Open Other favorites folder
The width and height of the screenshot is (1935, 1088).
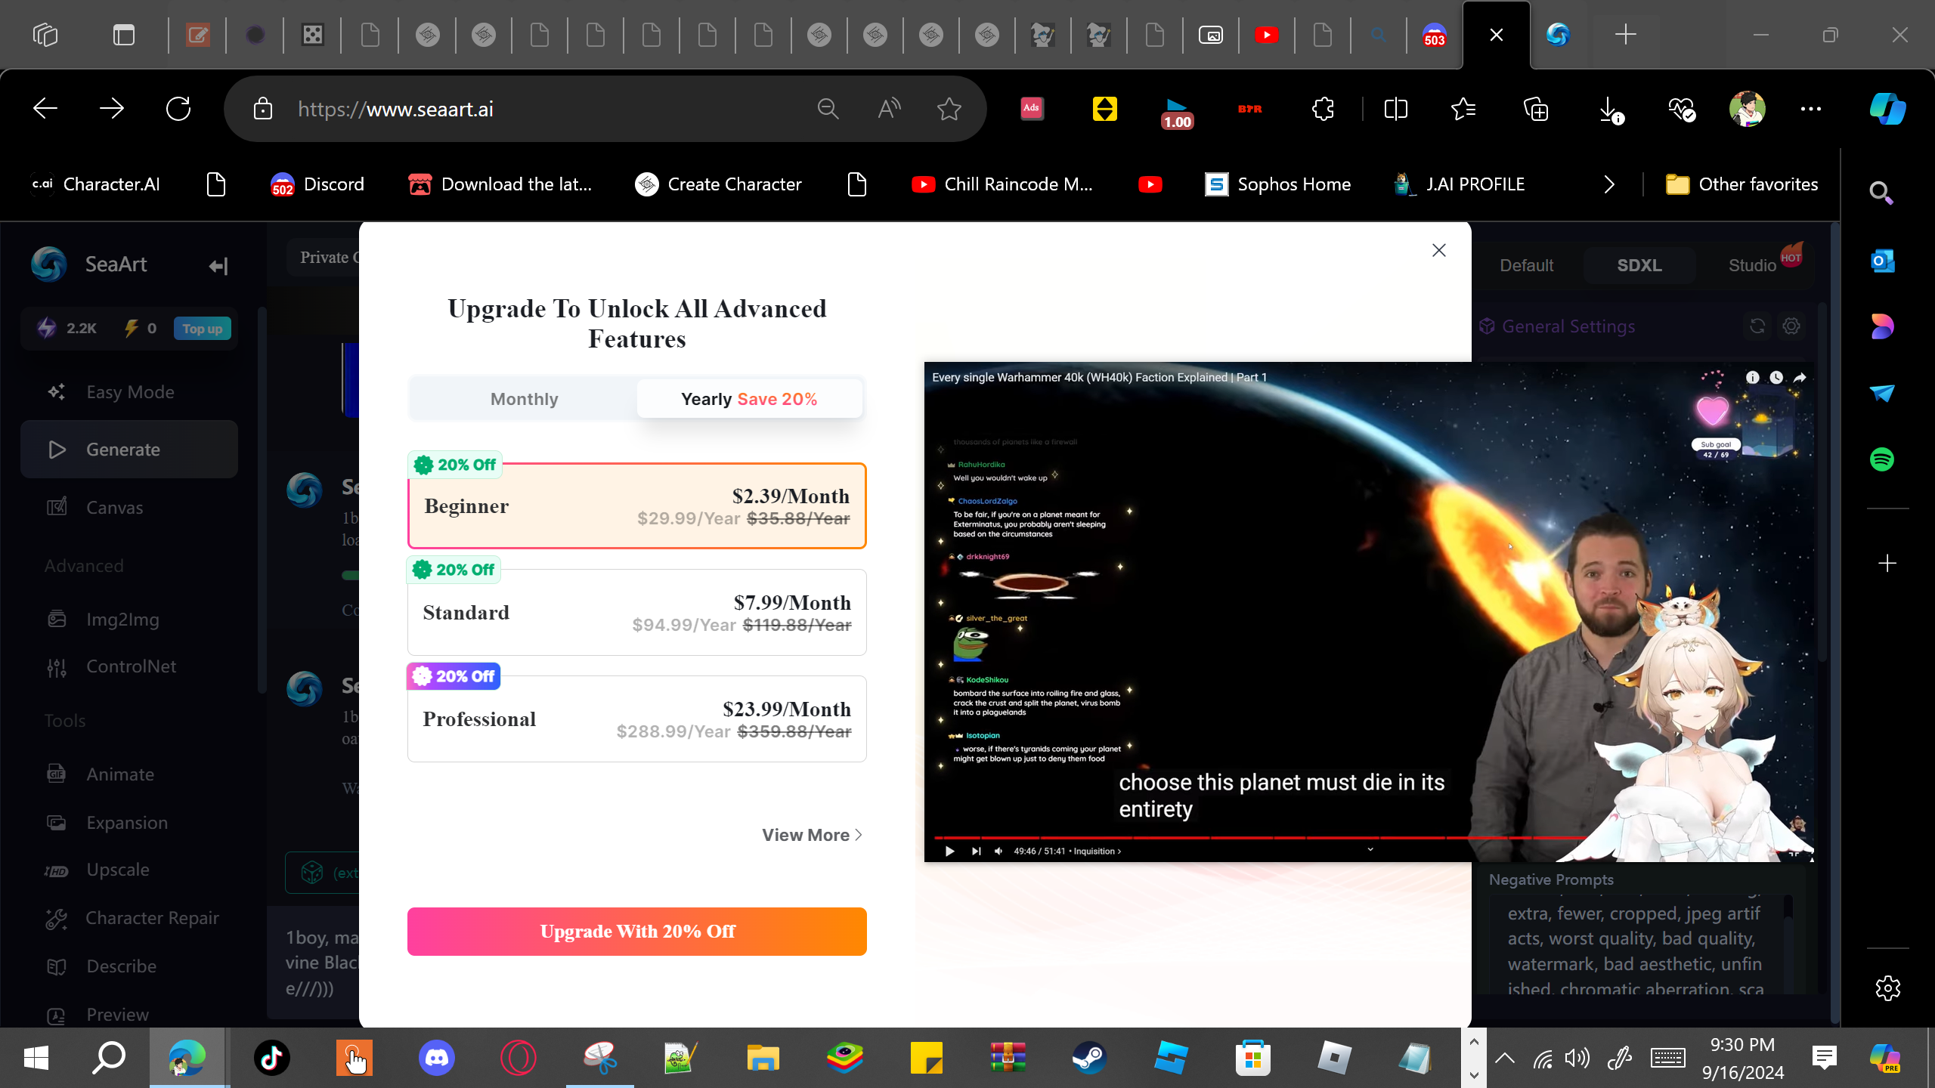coord(1741,184)
